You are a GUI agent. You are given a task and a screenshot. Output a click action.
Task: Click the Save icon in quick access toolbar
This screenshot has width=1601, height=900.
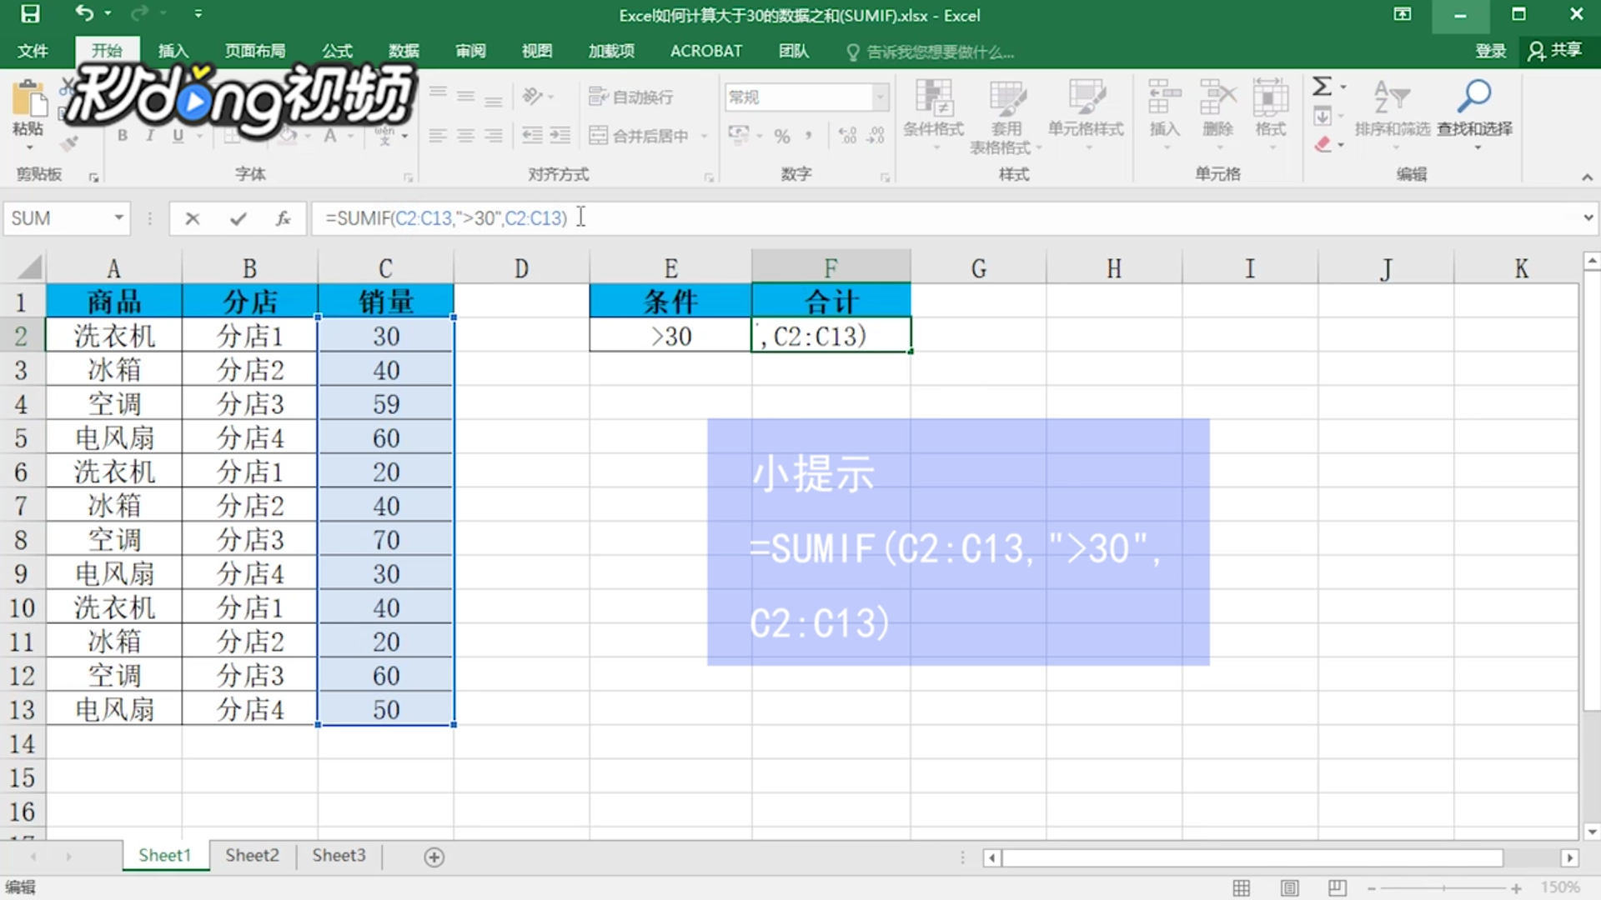pyautogui.click(x=30, y=14)
